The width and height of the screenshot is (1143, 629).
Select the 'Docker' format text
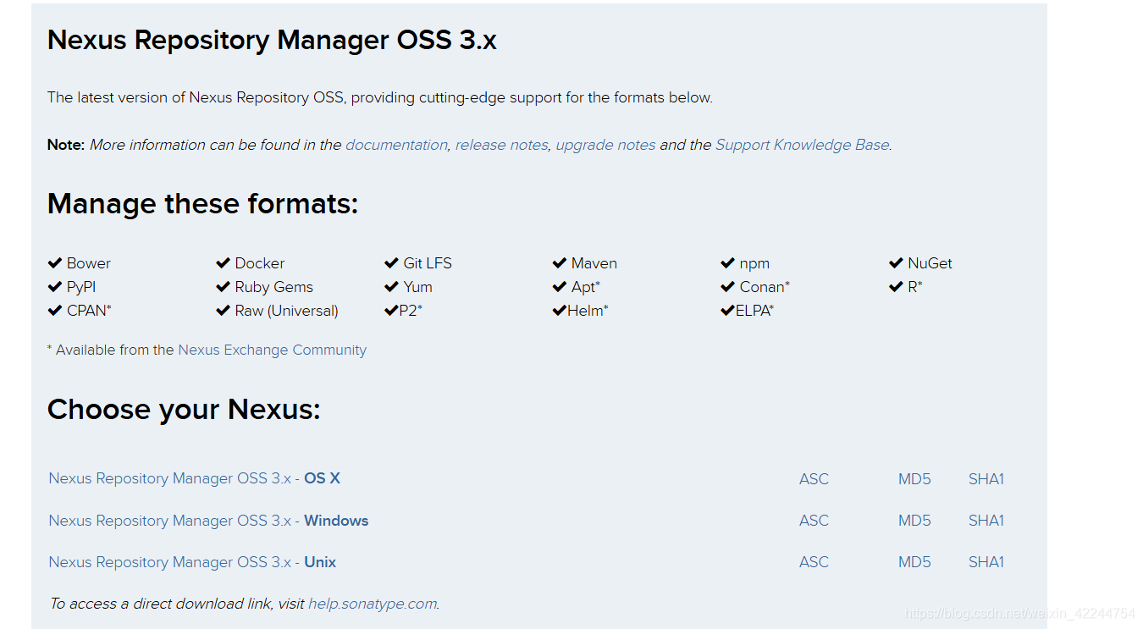point(260,263)
